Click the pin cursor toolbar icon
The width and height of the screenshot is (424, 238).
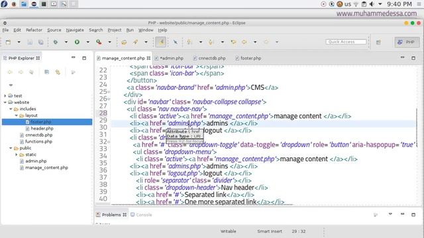coord(175,42)
